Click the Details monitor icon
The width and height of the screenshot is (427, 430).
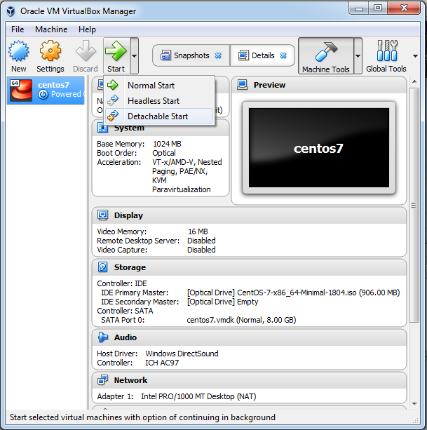pos(243,55)
